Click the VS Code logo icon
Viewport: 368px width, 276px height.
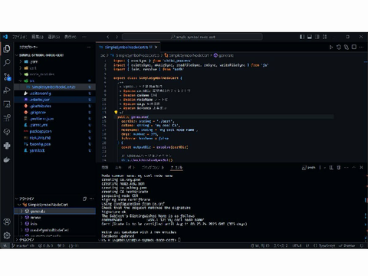click(5, 37)
